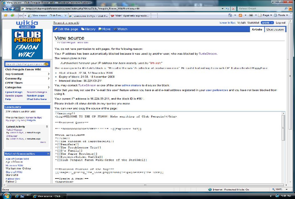The height and width of the screenshot is (199, 295).
Task: Open the address bar history dropdown
Action: pyautogui.click(x=223, y=9)
